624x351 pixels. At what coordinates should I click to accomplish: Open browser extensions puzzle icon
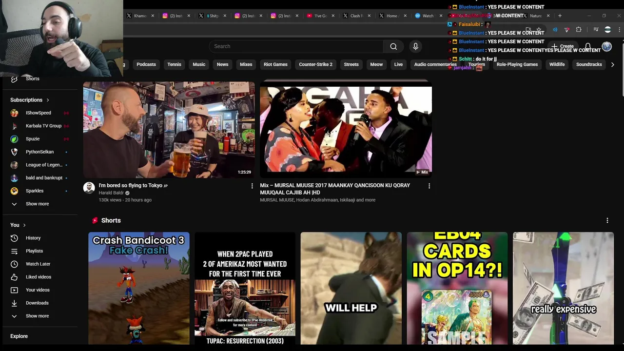(579, 30)
